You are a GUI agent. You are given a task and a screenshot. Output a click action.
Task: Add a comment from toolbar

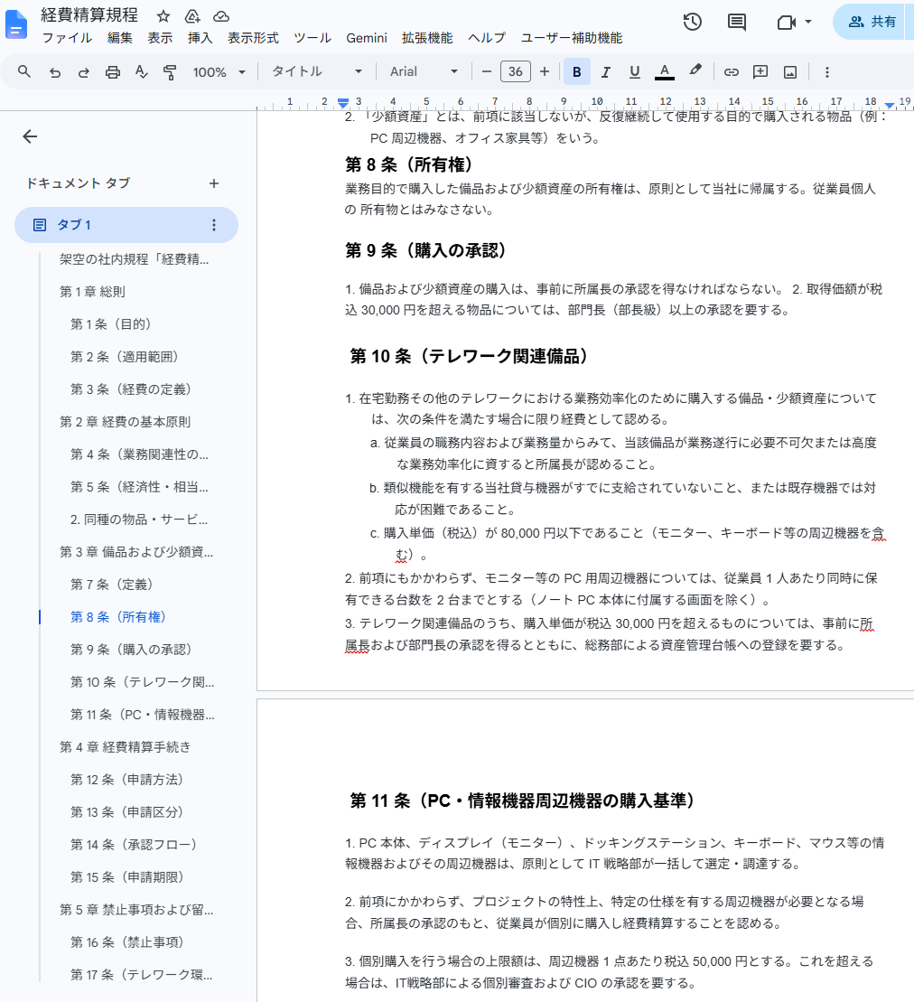760,71
